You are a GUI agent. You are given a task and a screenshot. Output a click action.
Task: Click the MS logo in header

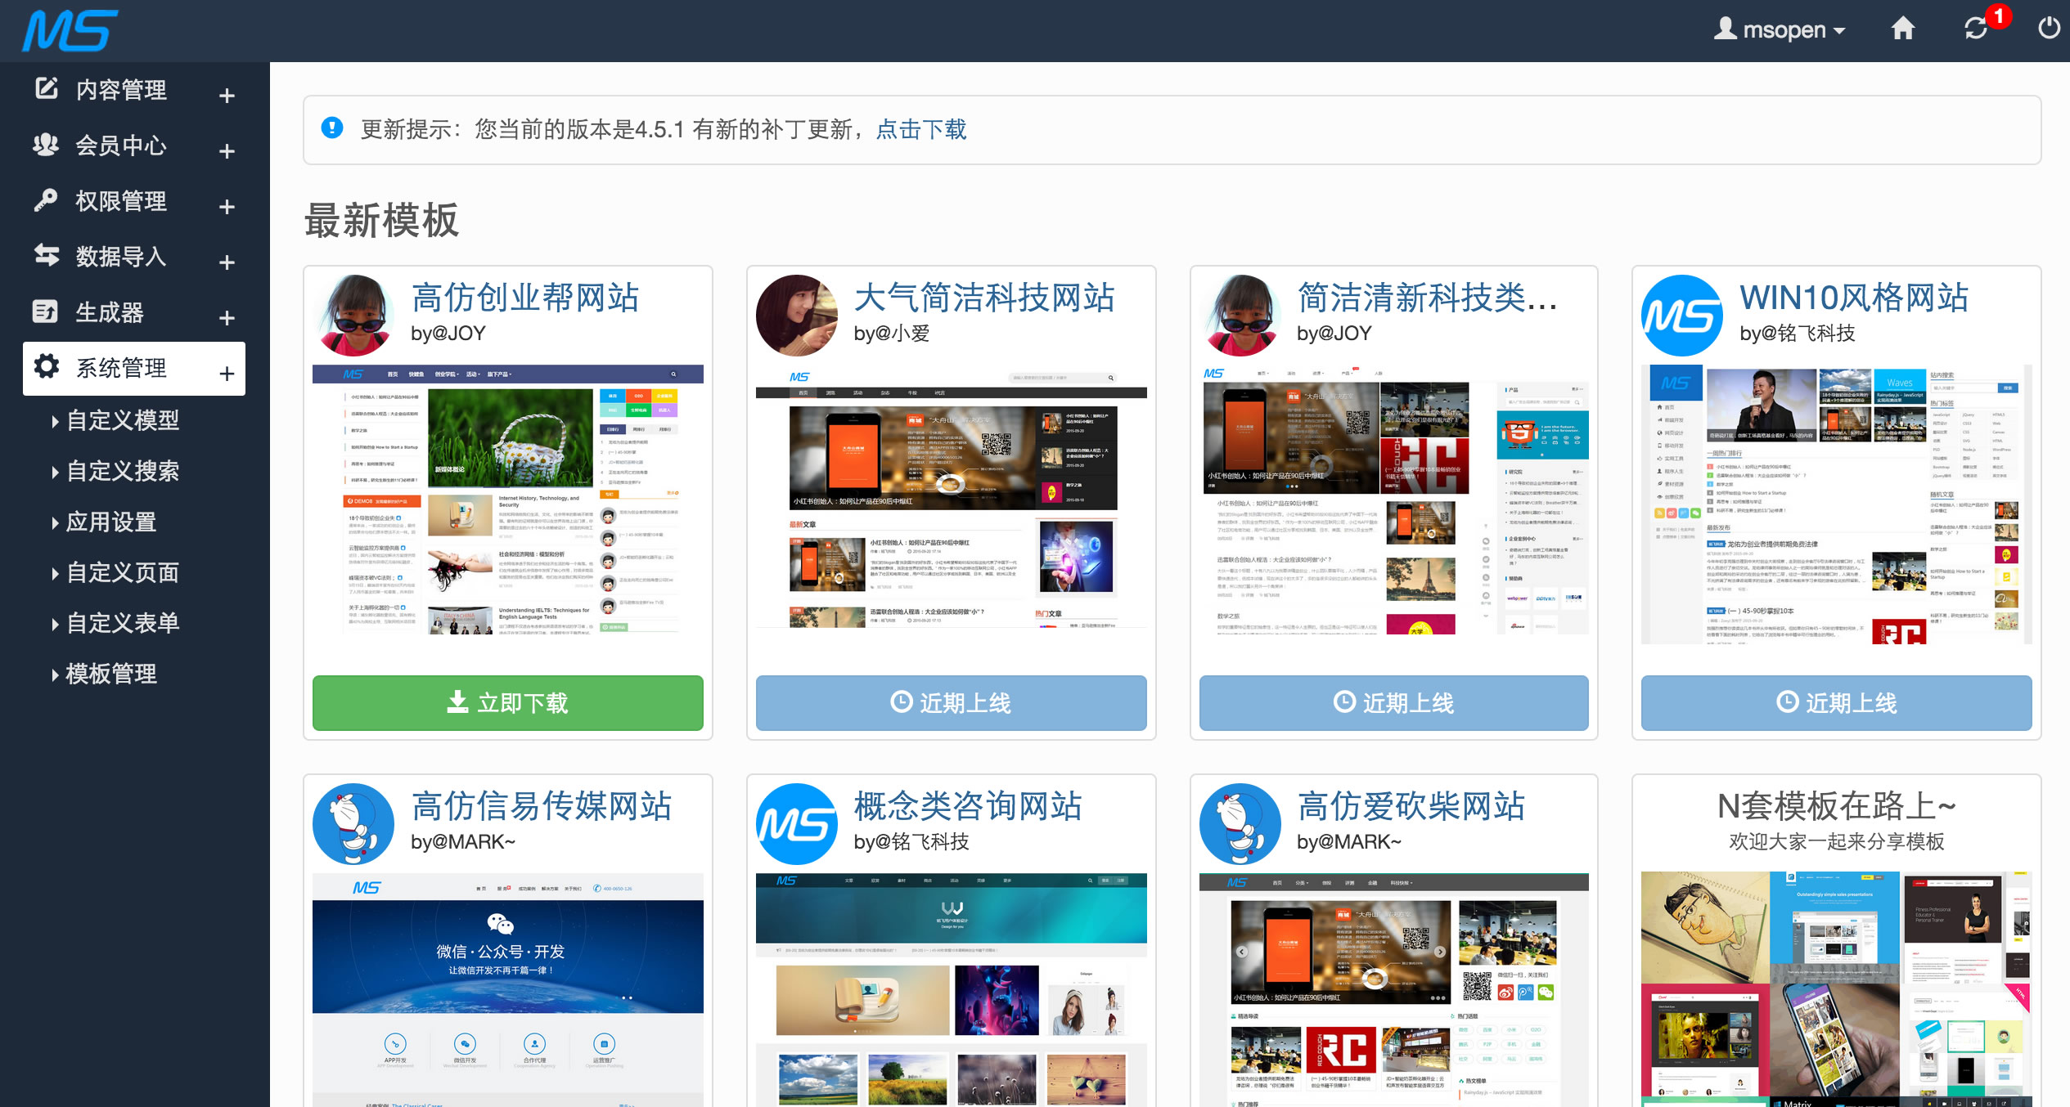pyautogui.click(x=70, y=31)
